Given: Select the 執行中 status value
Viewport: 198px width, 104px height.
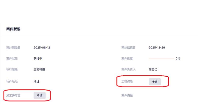Looking at the screenshot, I should (38, 59).
